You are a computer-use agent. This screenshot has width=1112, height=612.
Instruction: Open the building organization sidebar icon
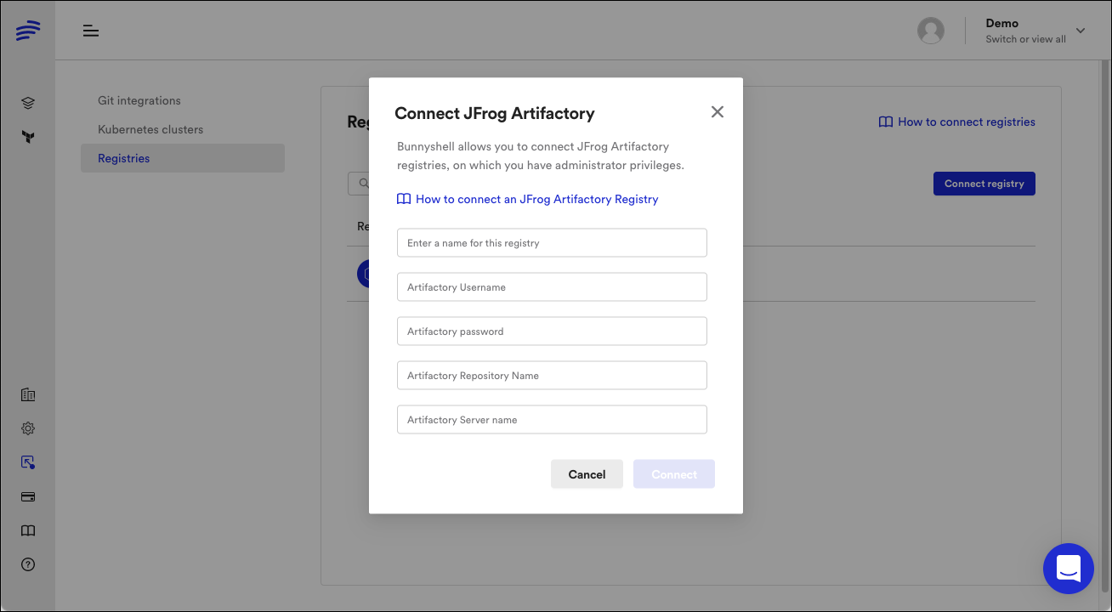click(x=28, y=394)
